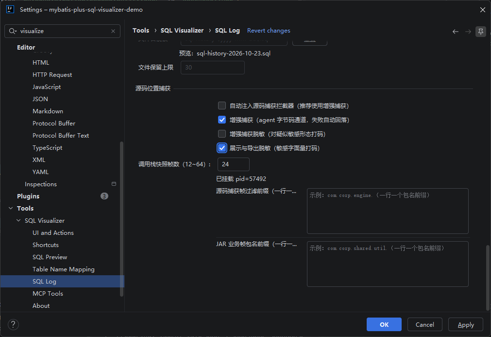Click the OK button
This screenshot has width=491, height=337.
(384, 324)
